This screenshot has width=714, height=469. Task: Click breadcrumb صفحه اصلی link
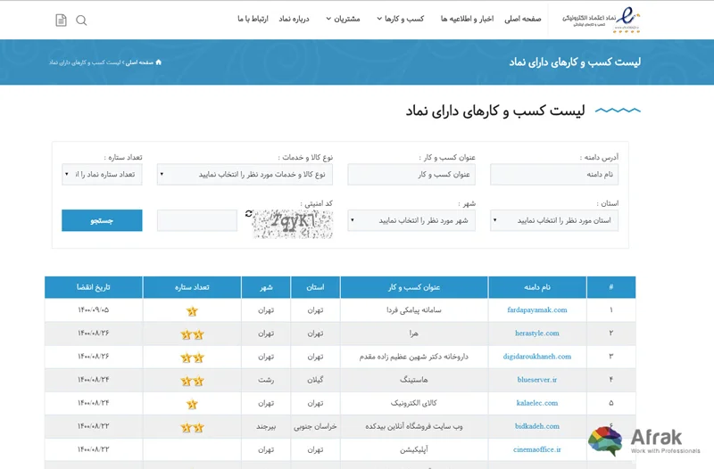(139, 62)
